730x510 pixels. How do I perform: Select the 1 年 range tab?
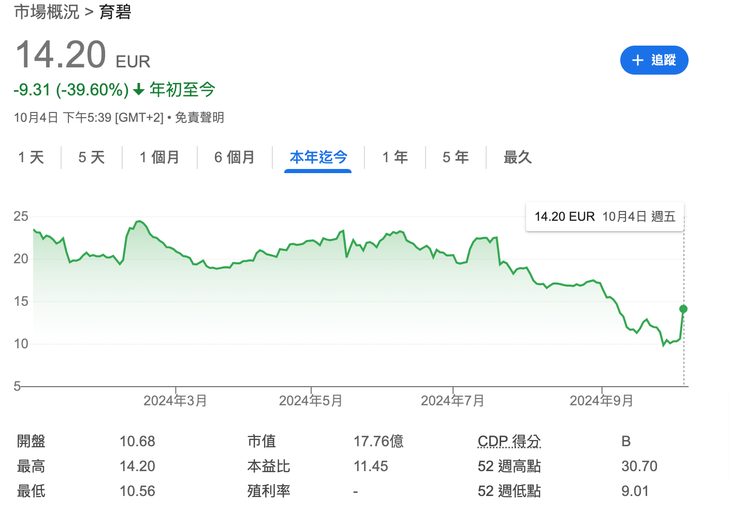click(395, 157)
